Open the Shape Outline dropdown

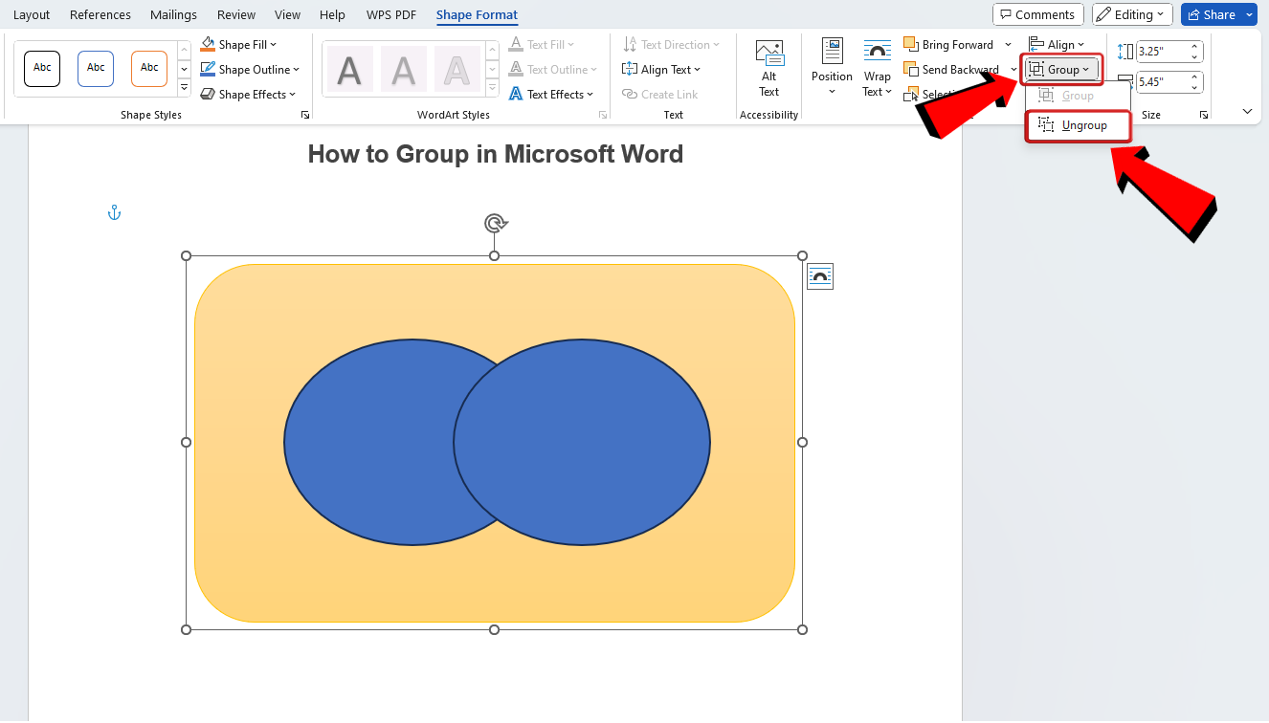[x=250, y=69]
